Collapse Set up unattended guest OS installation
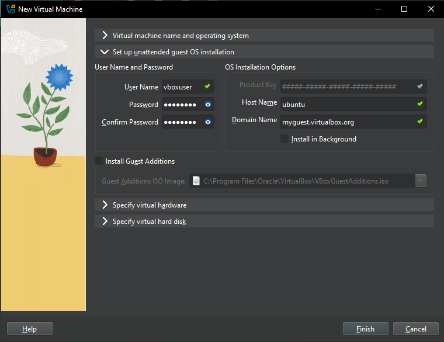Screen dimensions: 444x342 [105, 52]
